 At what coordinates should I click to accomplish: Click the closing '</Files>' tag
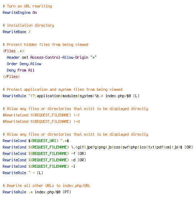pos(11,77)
